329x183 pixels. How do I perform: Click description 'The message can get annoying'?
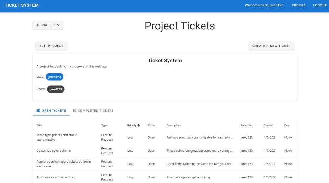188,177
